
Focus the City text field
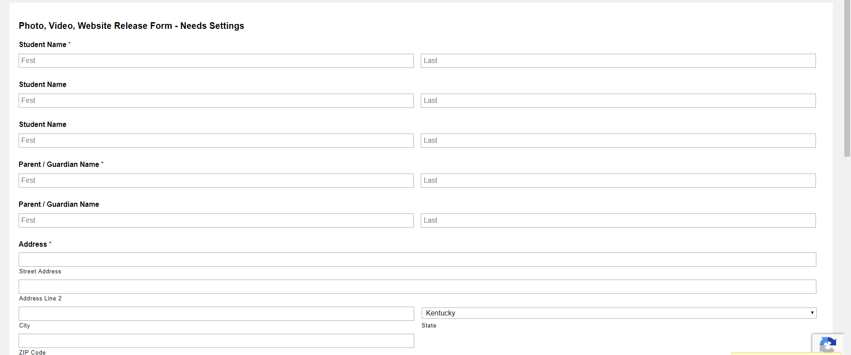[x=216, y=314]
